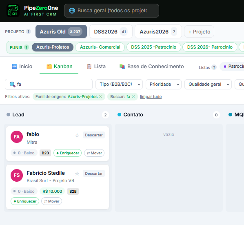Click Mover on the Fabricio Stedile card
Image resolution: width=244 pixels, height=225 pixels.
tap(51, 201)
